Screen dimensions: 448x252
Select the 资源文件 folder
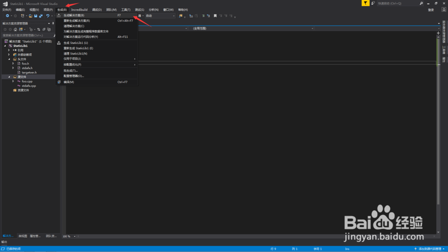coord(23,90)
